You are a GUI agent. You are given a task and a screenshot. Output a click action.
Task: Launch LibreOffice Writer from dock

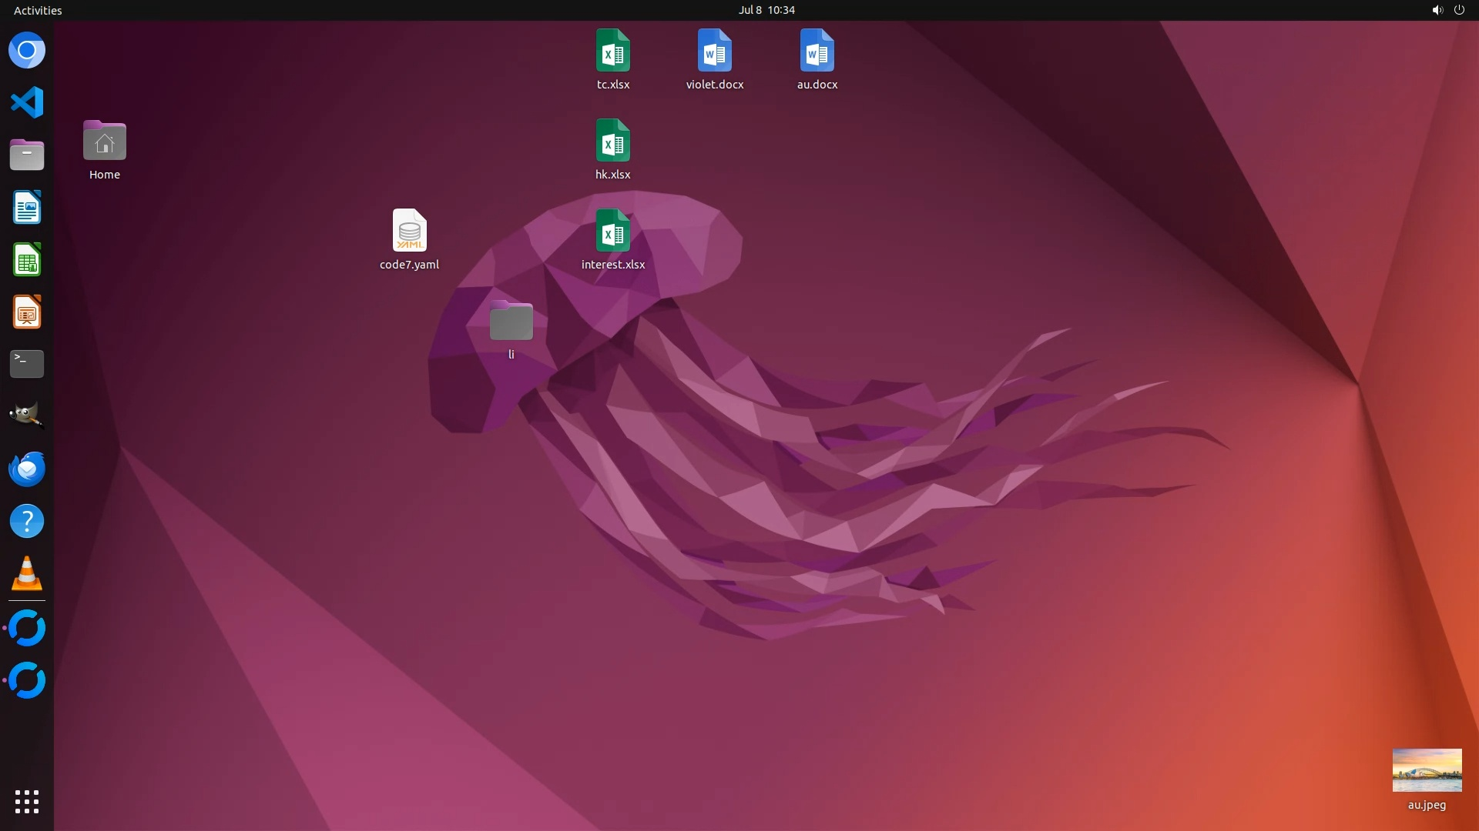pyautogui.click(x=27, y=208)
